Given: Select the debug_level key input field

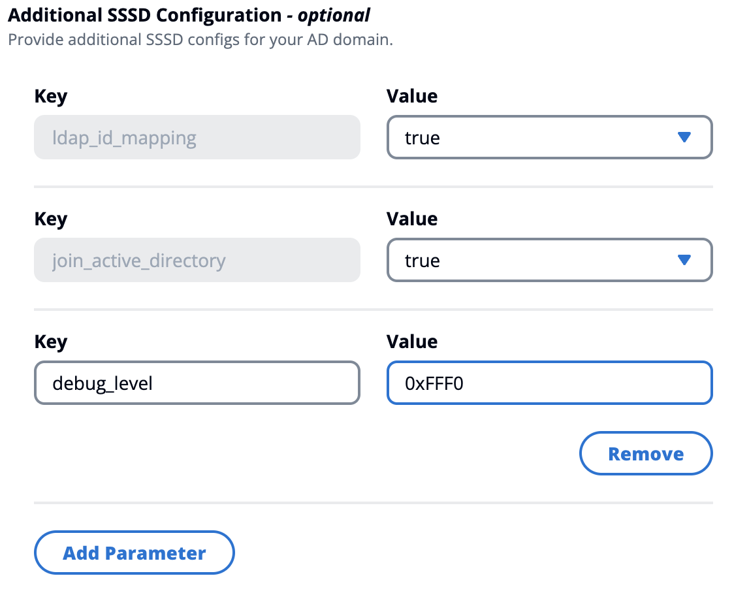Looking at the screenshot, I should [197, 383].
